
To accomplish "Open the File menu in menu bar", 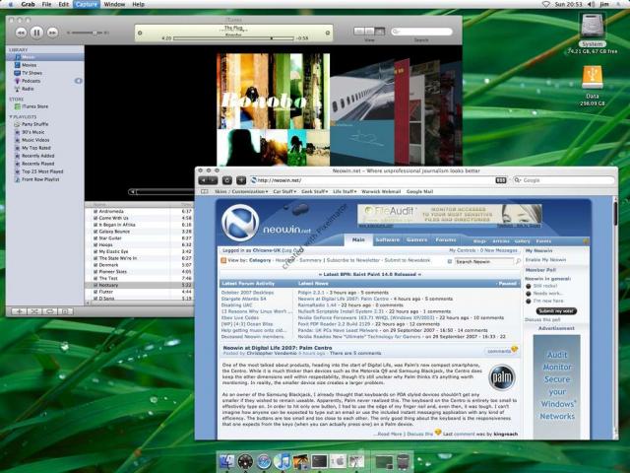I will pos(46,4).
